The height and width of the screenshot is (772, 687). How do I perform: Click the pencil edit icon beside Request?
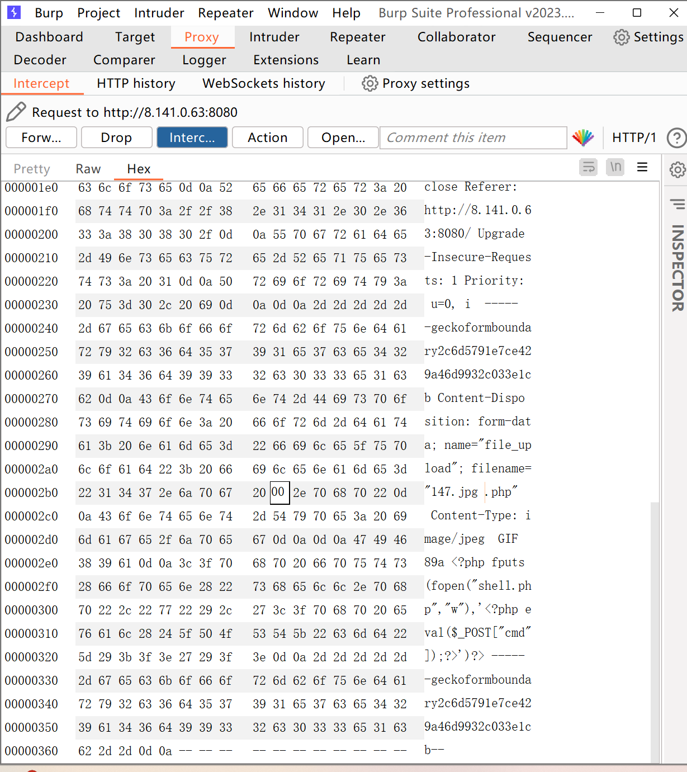(16, 112)
